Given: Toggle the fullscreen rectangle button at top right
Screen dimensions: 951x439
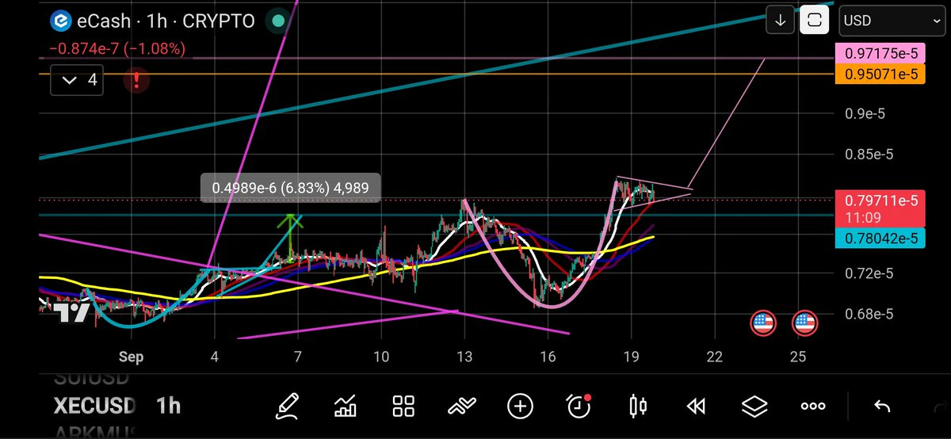Looking at the screenshot, I should click(814, 21).
